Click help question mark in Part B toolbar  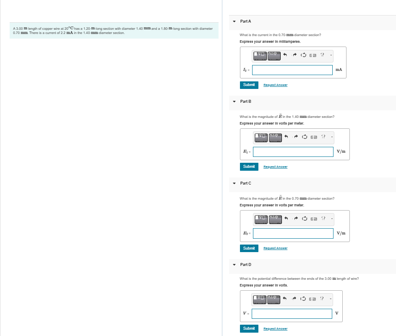pyautogui.click(x=323, y=136)
